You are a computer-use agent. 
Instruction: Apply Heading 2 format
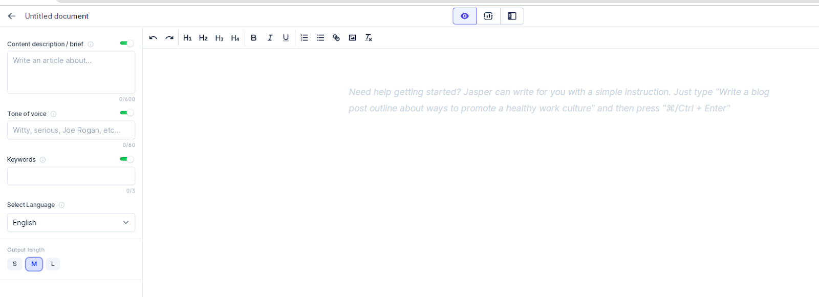203,38
